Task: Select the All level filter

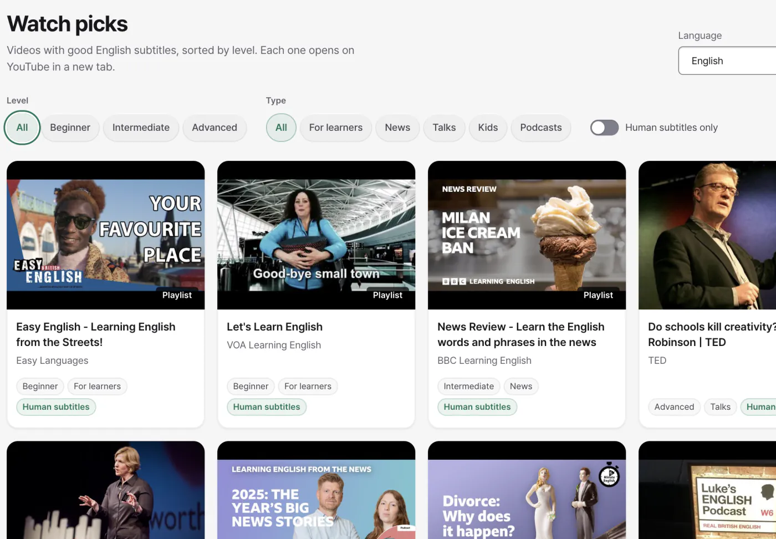Action: (22, 128)
